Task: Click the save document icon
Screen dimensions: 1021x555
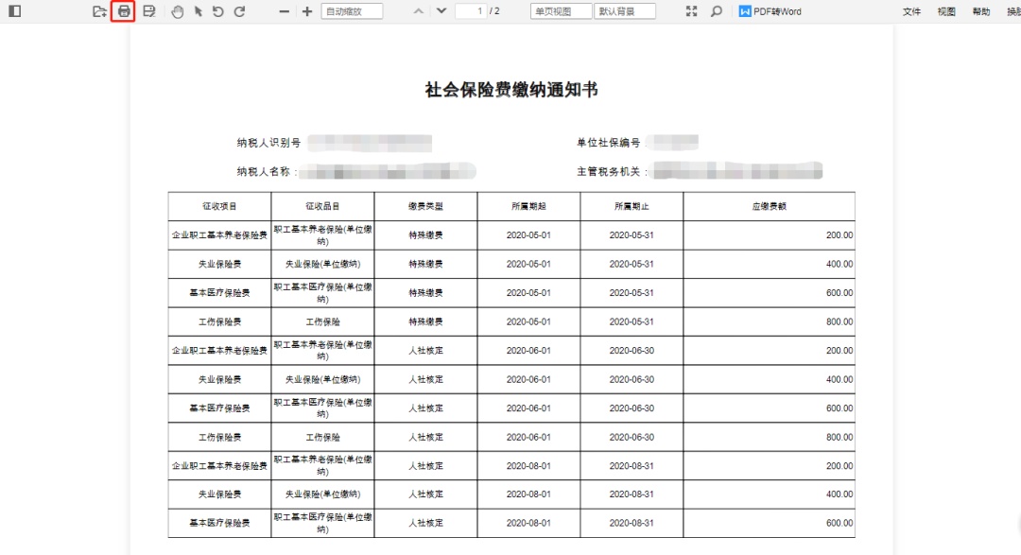Action: tap(148, 11)
